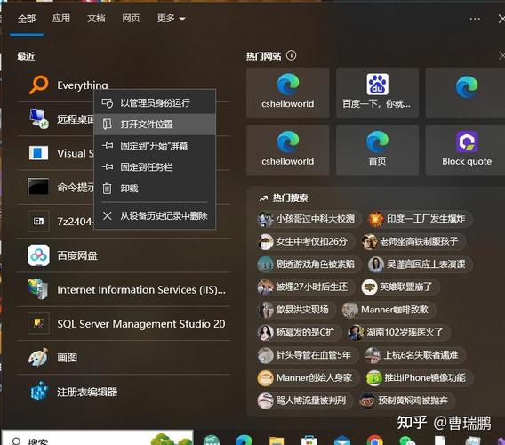The image size is (505, 445).
Task: Choose 固定到任务栏 menu entry
Action: pyautogui.click(x=155, y=167)
